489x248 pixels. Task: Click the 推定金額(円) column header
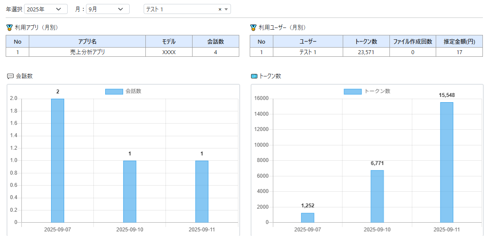(x=459, y=41)
